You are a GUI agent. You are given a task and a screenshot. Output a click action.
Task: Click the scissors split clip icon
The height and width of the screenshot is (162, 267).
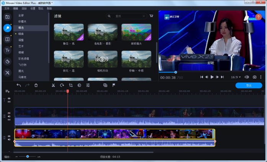tap(53, 85)
